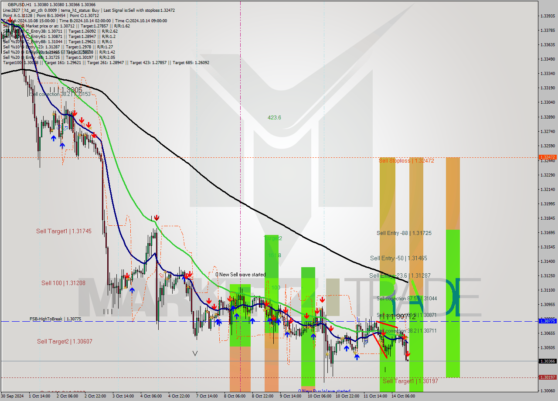The image size is (558, 401).
Task: Click the 'Sell Target2 | 1.30607' label
Action: [65, 342]
